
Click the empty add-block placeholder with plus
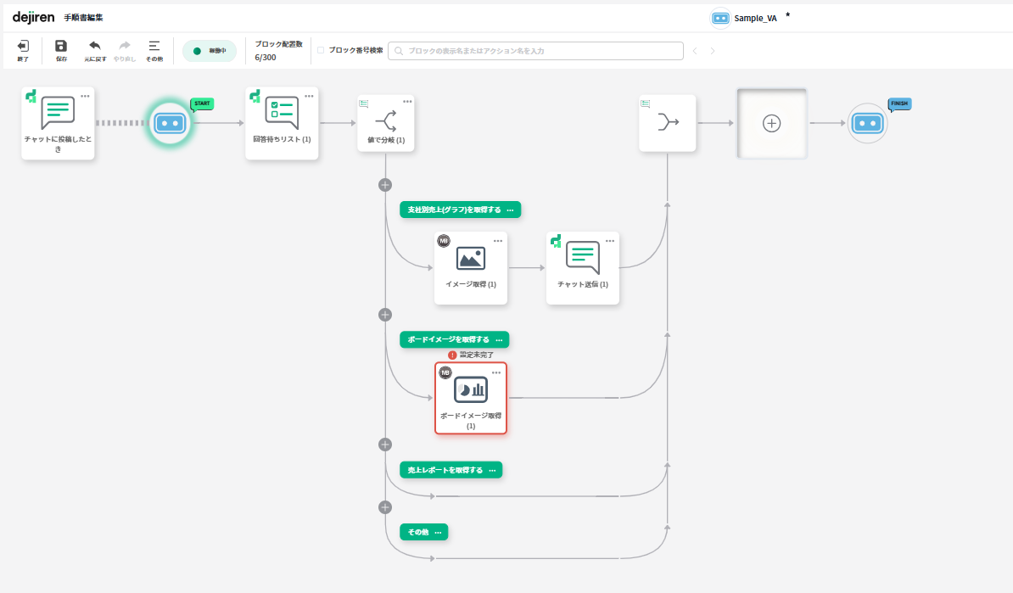coord(771,123)
